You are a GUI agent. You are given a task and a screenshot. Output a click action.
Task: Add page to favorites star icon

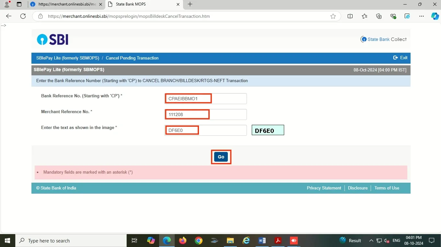coord(333,16)
